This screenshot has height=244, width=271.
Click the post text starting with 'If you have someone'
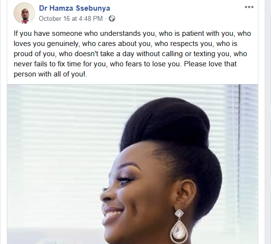pos(132,54)
